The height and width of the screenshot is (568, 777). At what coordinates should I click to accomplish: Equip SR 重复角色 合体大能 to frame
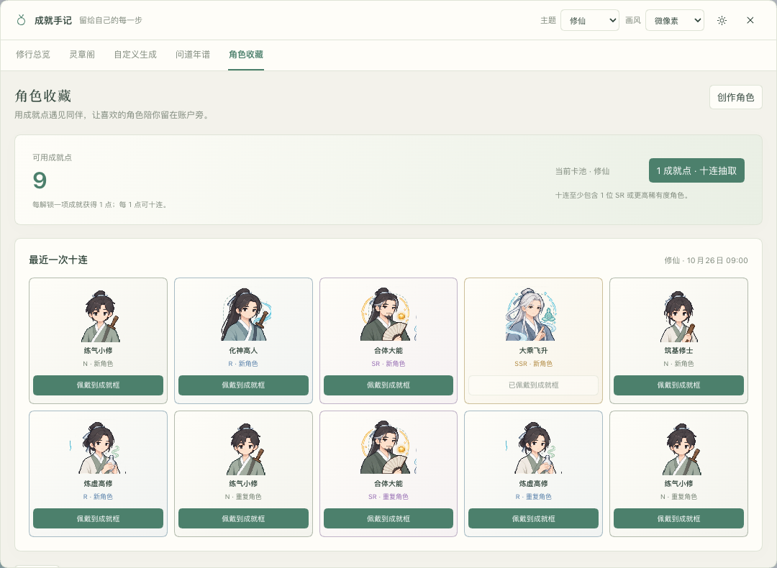pyautogui.click(x=388, y=518)
